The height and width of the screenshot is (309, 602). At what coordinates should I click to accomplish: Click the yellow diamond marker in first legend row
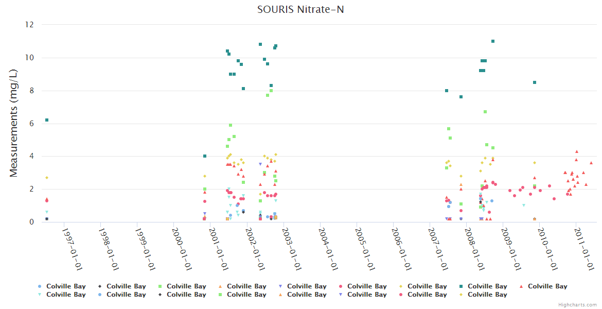[401, 286]
